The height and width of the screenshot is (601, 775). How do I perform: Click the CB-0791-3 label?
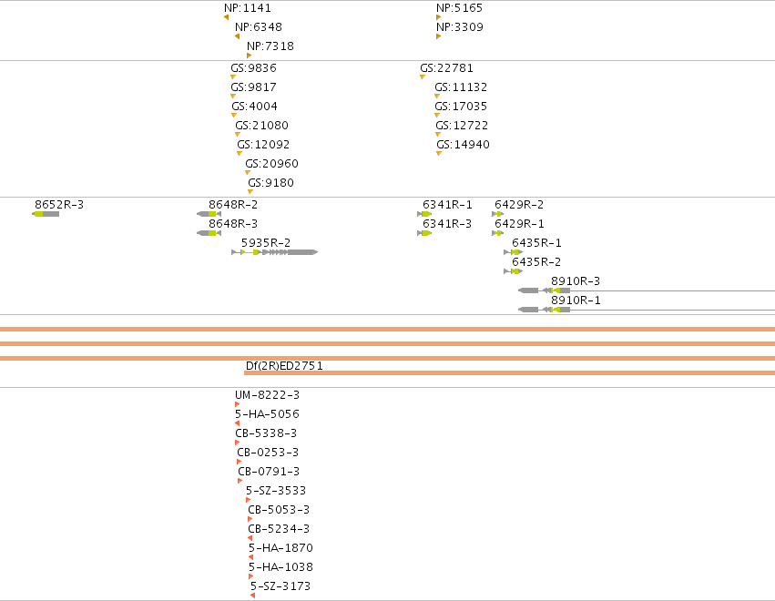click(269, 472)
